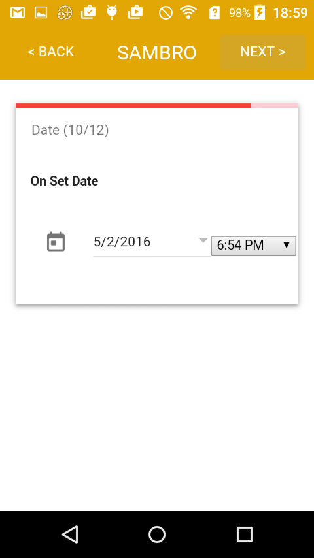This screenshot has height=558, width=314.
Task: Tap the SIM card alert icon
Action: click(214, 13)
